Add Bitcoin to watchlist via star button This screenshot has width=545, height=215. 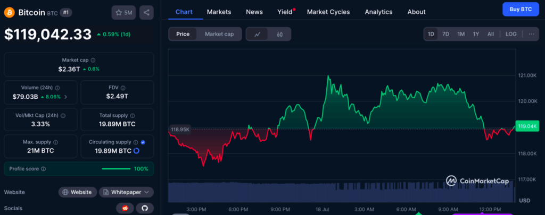pos(123,13)
